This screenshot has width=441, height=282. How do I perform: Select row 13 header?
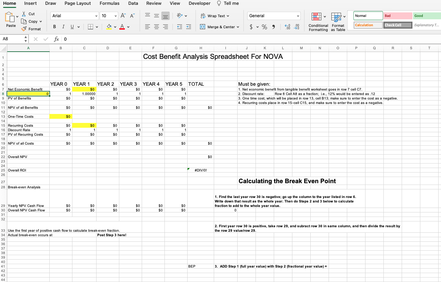[3, 116]
